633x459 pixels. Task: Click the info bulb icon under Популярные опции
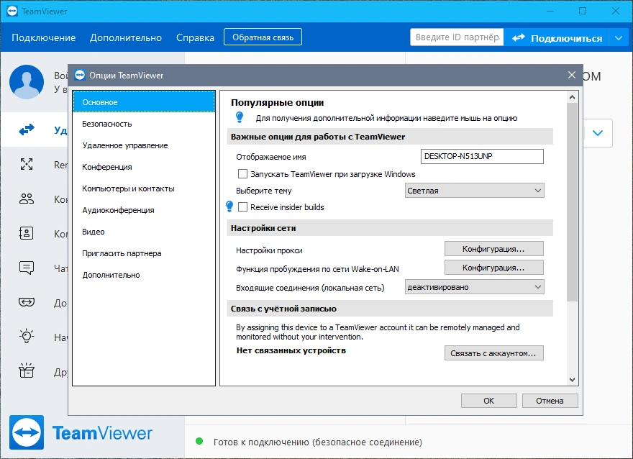240,117
